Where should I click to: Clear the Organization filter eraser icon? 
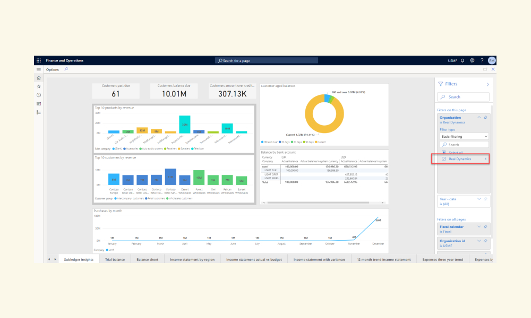tap(485, 118)
